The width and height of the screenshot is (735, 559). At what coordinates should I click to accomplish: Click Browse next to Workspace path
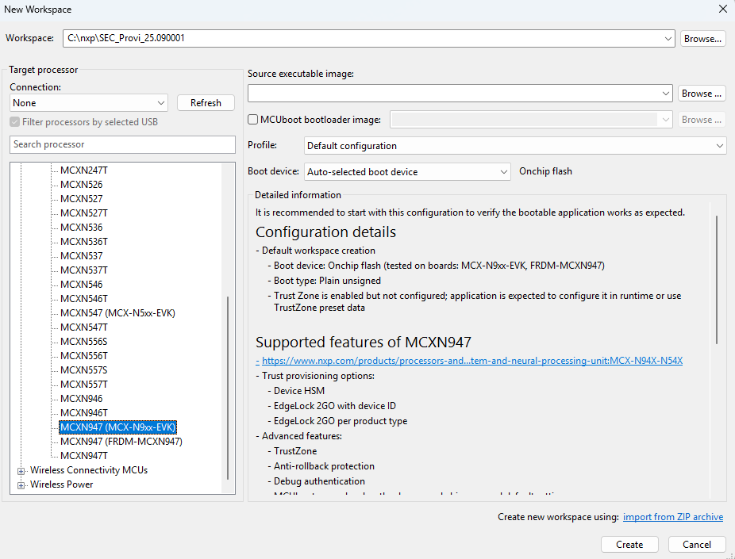click(x=702, y=38)
